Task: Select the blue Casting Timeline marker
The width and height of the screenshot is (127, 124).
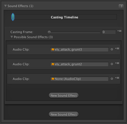Action: [x=13, y=17]
